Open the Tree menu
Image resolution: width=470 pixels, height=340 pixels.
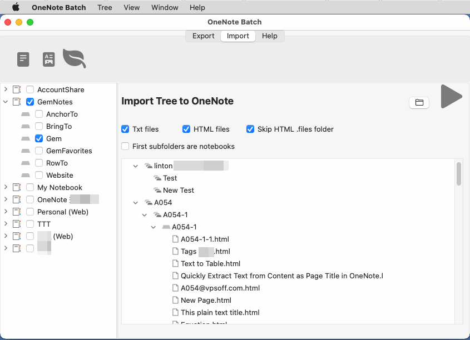pos(105,7)
